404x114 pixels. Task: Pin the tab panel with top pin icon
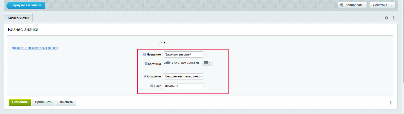pos(394,18)
